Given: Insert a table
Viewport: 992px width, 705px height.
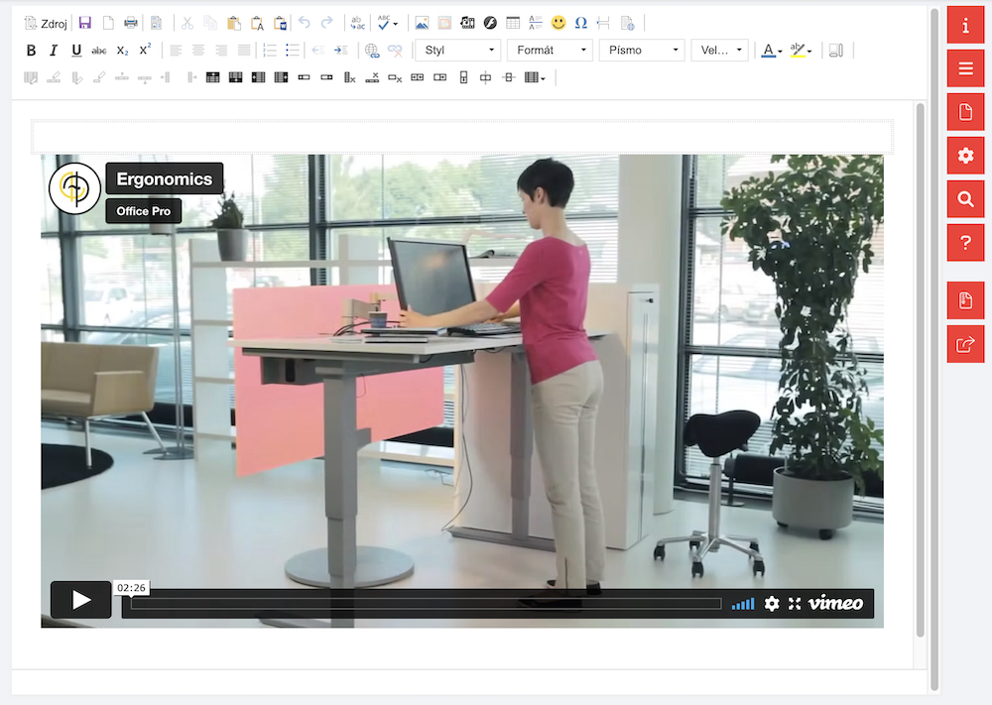Looking at the screenshot, I should pos(513,24).
